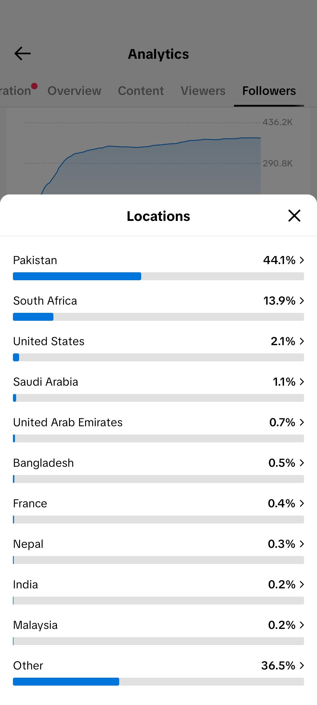Expand Pakistan location chevron
The width and height of the screenshot is (317, 705).
(302, 260)
